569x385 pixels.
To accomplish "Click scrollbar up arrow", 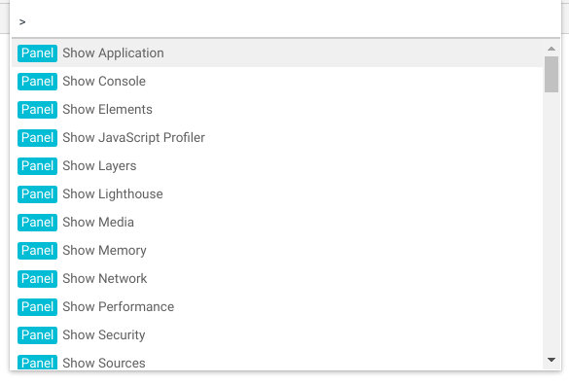I will point(551,49).
